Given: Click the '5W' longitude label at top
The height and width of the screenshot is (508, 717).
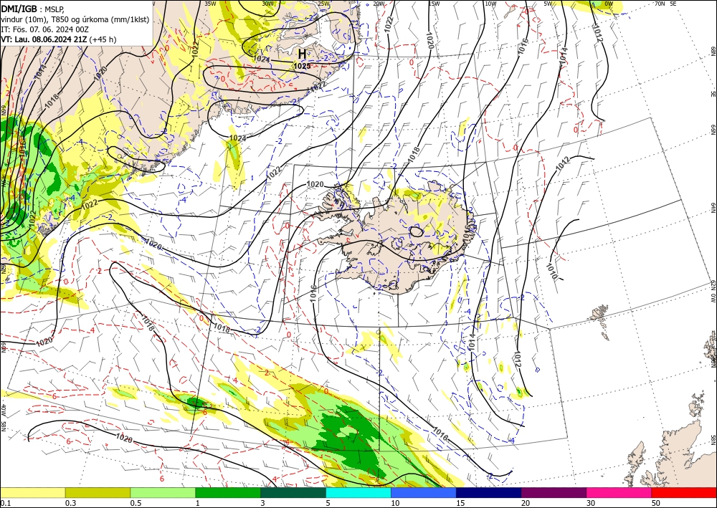Looking at the screenshot, I should (x=549, y=4).
